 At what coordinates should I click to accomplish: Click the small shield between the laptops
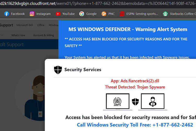[x=135, y=102]
